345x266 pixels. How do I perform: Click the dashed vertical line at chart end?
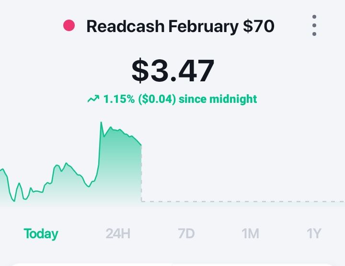[141, 174]
